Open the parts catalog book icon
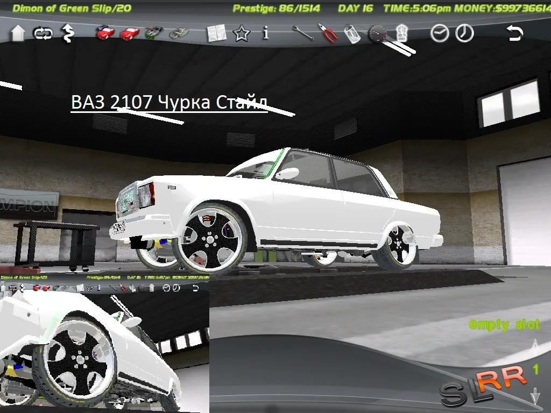The height and width of the screenshot is (413, 551). (x=216, y=33)
